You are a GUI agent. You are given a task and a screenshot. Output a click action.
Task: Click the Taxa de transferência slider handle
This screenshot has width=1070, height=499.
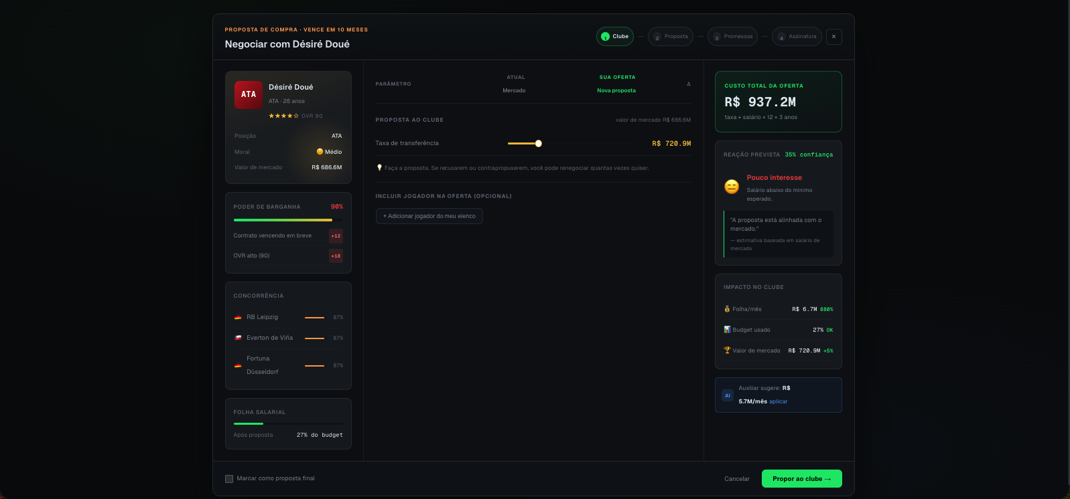[538, 143]
